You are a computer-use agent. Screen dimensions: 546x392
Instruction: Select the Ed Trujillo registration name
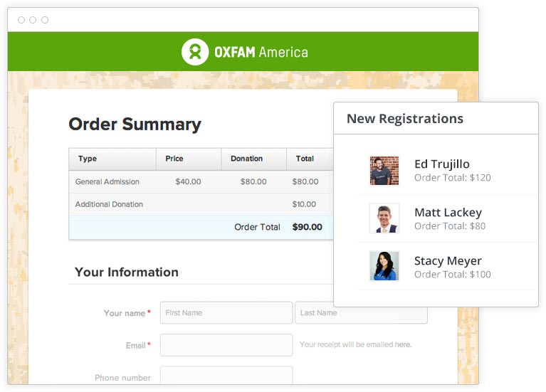[442, 164]
